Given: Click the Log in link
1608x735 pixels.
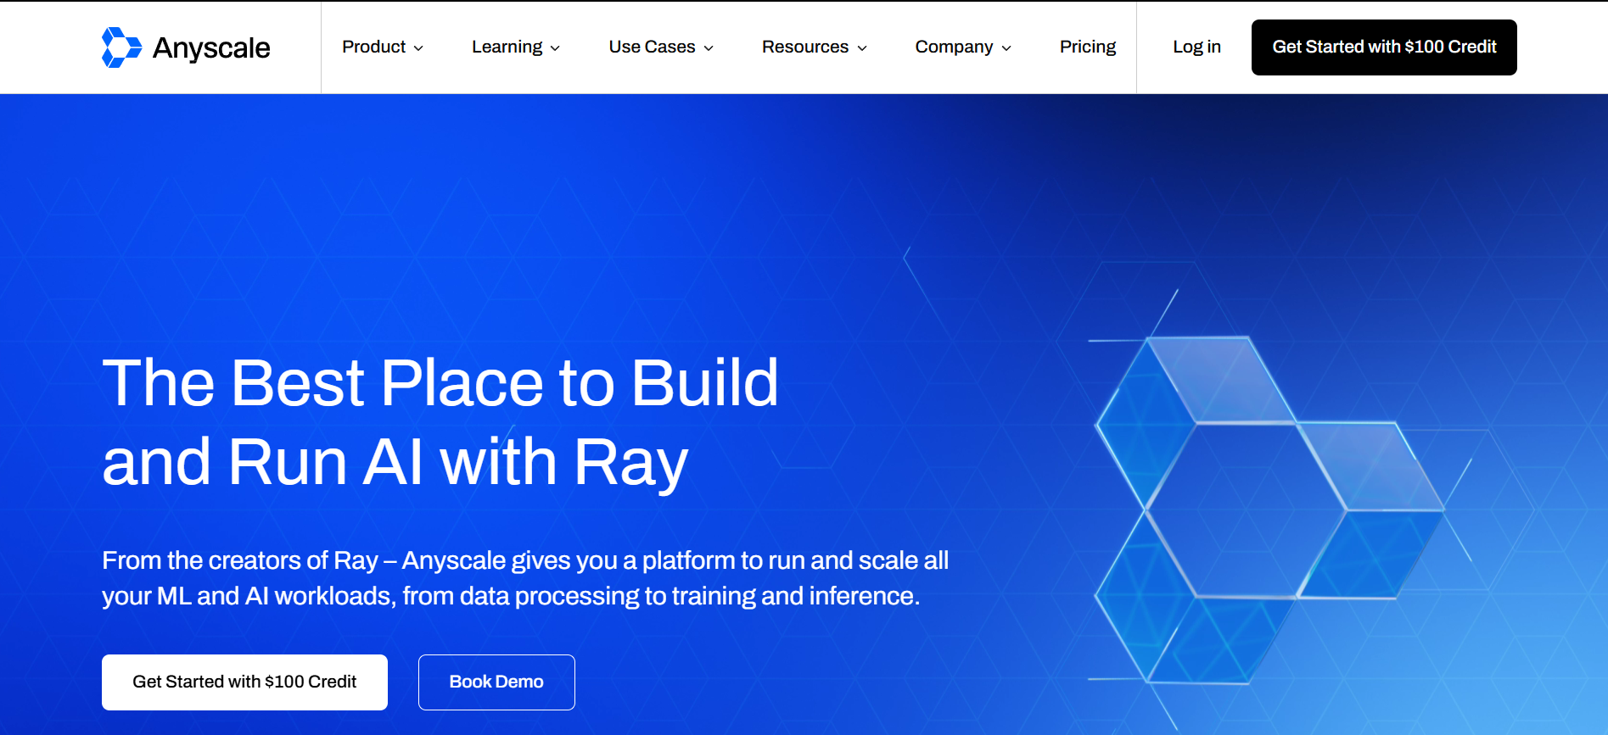Looking at the screenshot, I should pyautogui.click(x=1196, y=47).
